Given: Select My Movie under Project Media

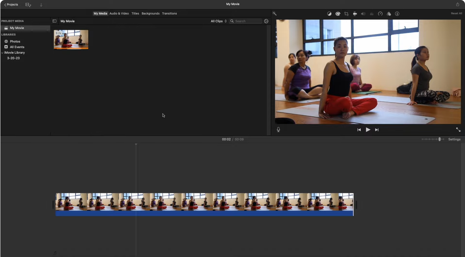Looking at the screenshot, I should click(25, 28).
